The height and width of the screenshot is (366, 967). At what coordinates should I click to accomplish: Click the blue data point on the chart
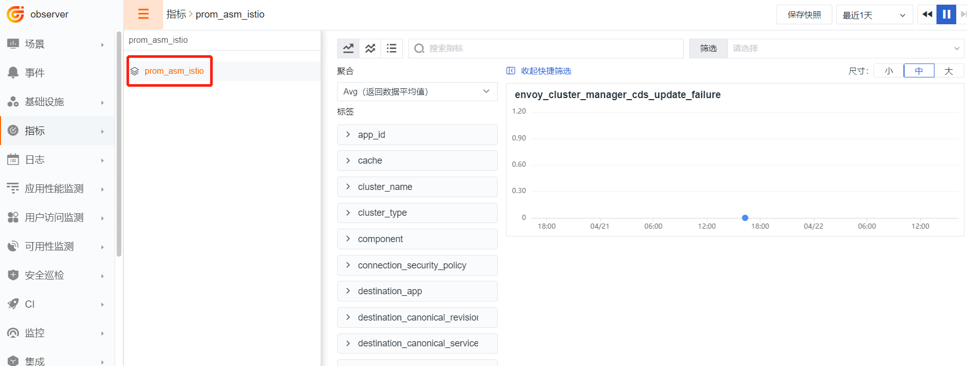point(745,218)
